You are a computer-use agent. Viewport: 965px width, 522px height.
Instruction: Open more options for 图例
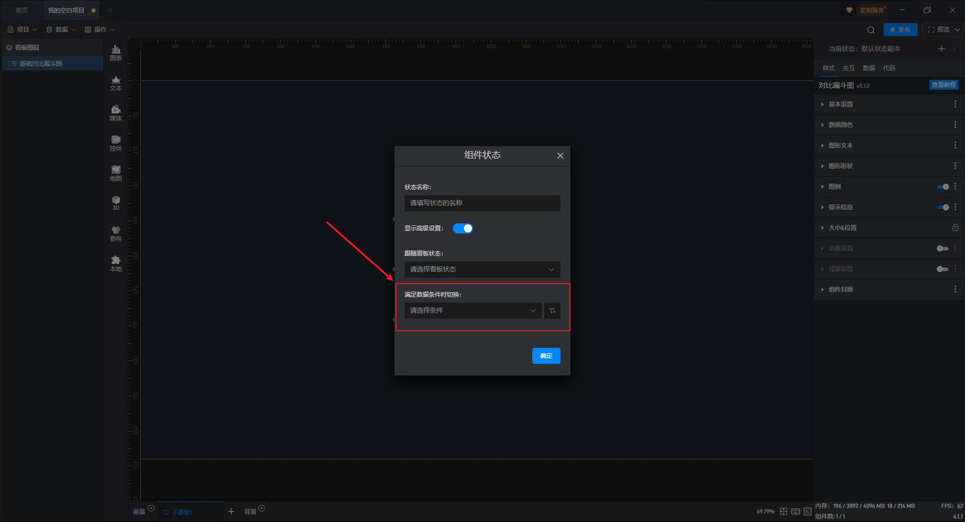point(955,186)
